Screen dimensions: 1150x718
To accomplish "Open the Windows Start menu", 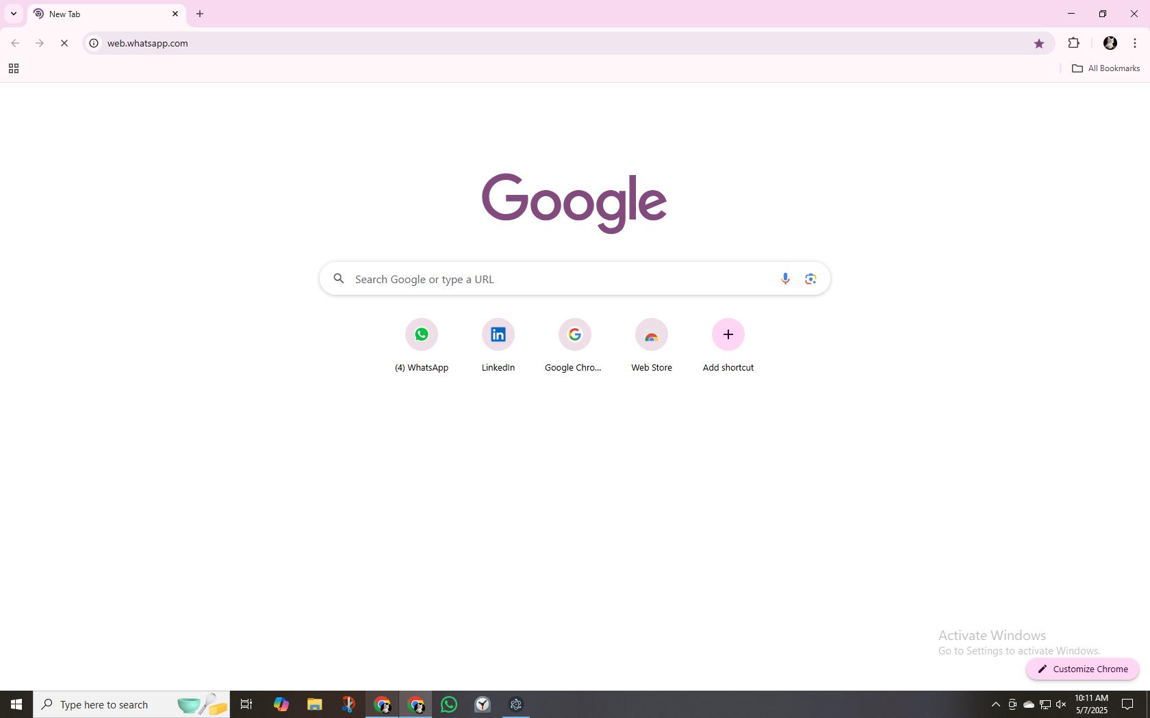I will [16, 704].
